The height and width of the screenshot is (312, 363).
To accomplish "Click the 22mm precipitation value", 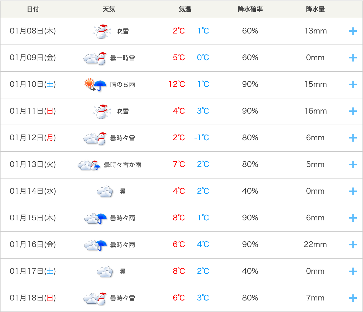I will tap(315, 244).
